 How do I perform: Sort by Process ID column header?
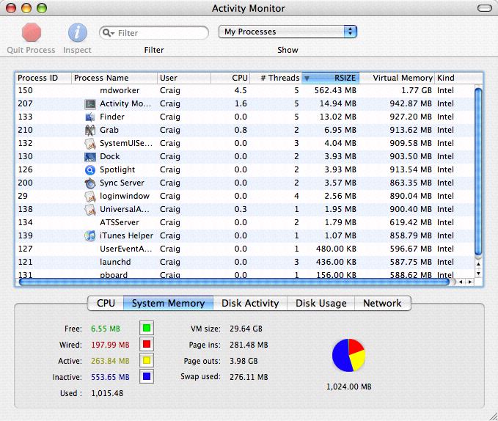pyautogui.click(x=43, y=78)
